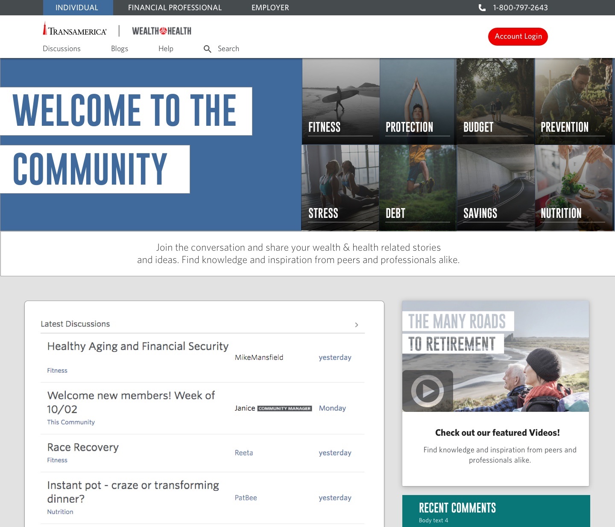Go to the Blogs section
The height and width of the screenshot is (527, 615).
click(x=120, y=49)
